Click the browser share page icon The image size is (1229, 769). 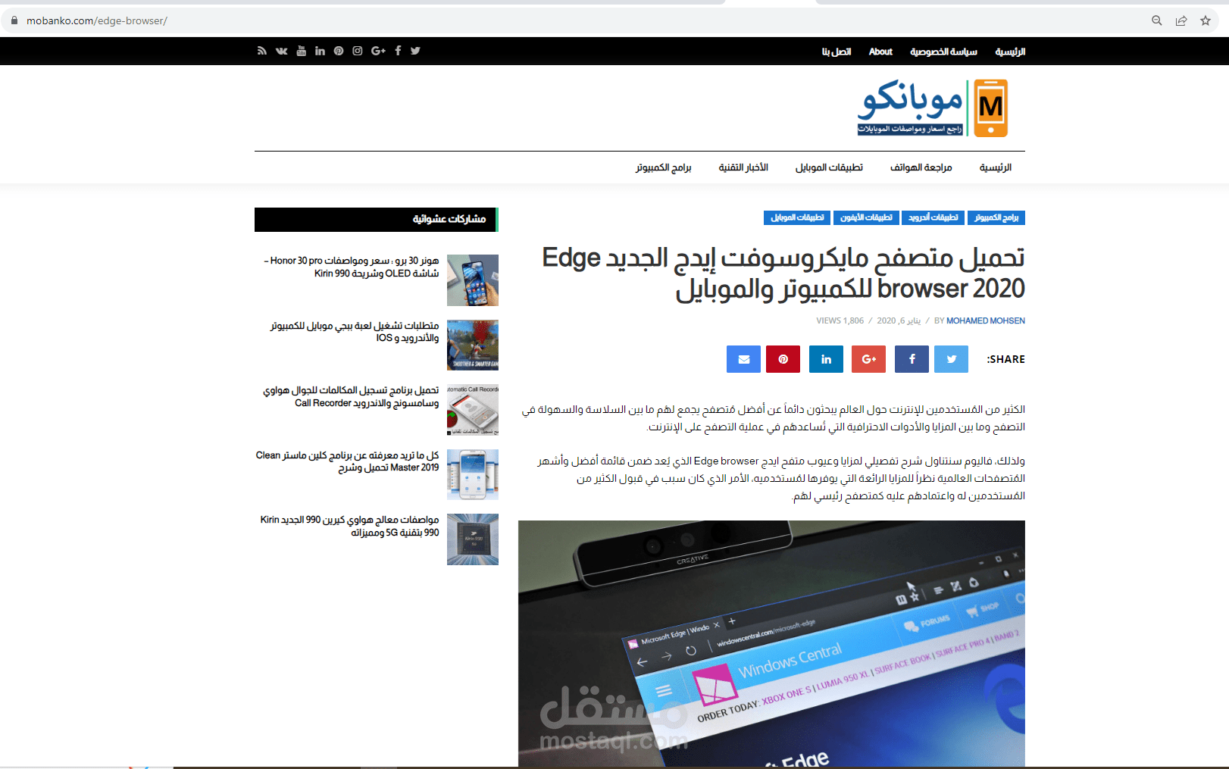(x=1181, y=20)
